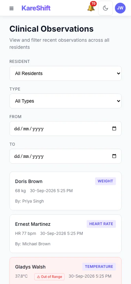This screenshot has height=284, width=131.
Task: Toggle dark mode with moon icon
Action: 105,8
